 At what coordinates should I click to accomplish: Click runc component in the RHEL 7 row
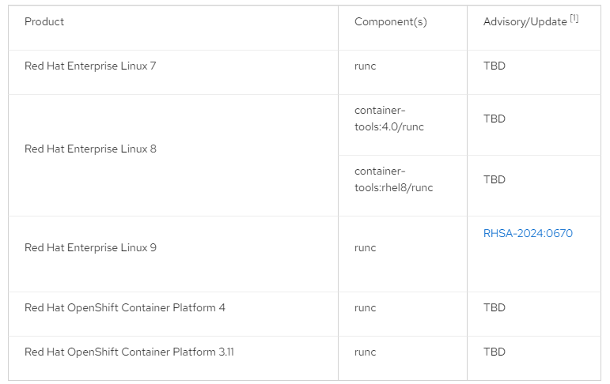tap(365, 66)
